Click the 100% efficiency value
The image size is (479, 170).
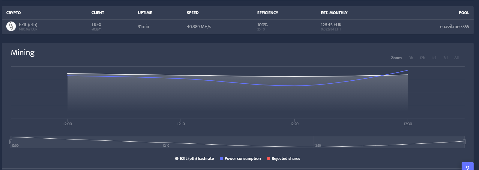(x=262, y=25)
